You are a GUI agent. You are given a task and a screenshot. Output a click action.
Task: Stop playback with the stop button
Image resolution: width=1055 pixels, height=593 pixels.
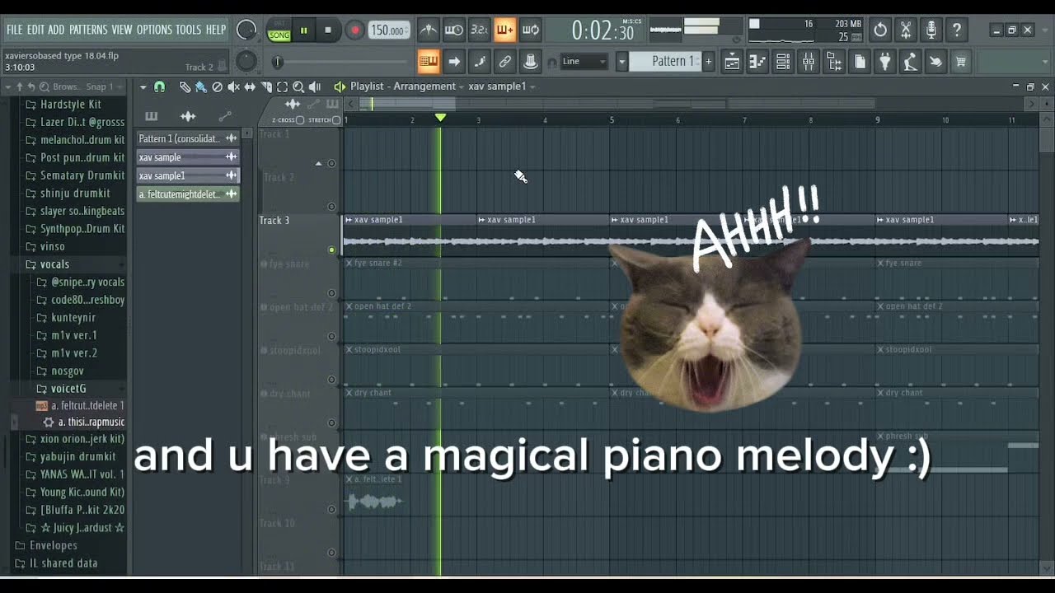click(x=328, y=31)
